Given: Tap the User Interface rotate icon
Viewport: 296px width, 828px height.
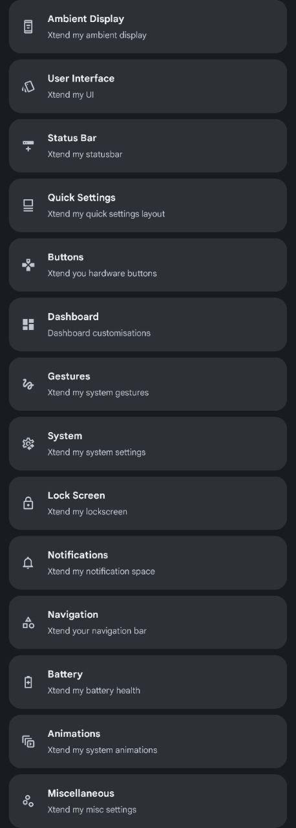Looking at the screenshot, I should pos(28,86).
